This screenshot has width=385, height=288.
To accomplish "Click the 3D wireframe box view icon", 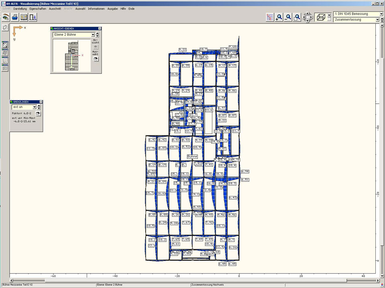I will 320,17.
